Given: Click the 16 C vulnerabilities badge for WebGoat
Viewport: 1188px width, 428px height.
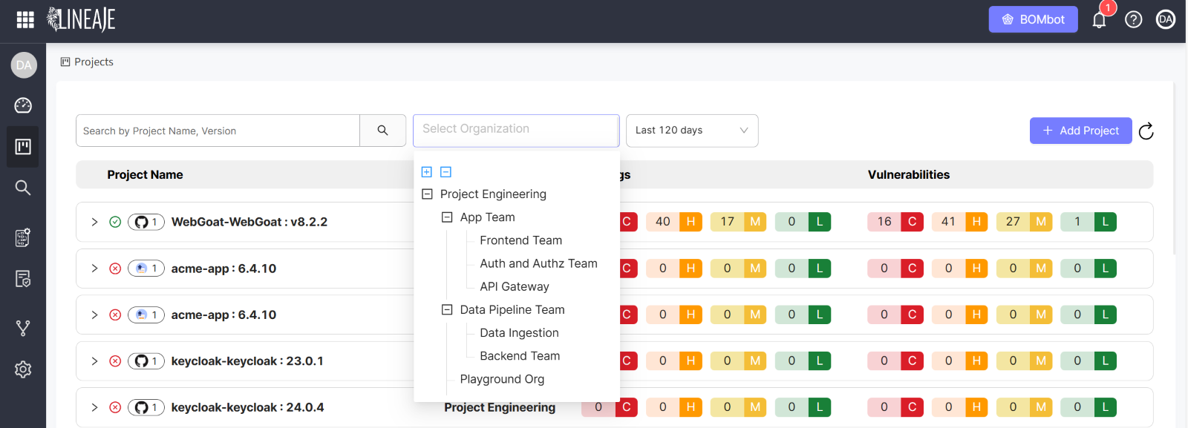Looking at the screenshot, I should point(895,222).
